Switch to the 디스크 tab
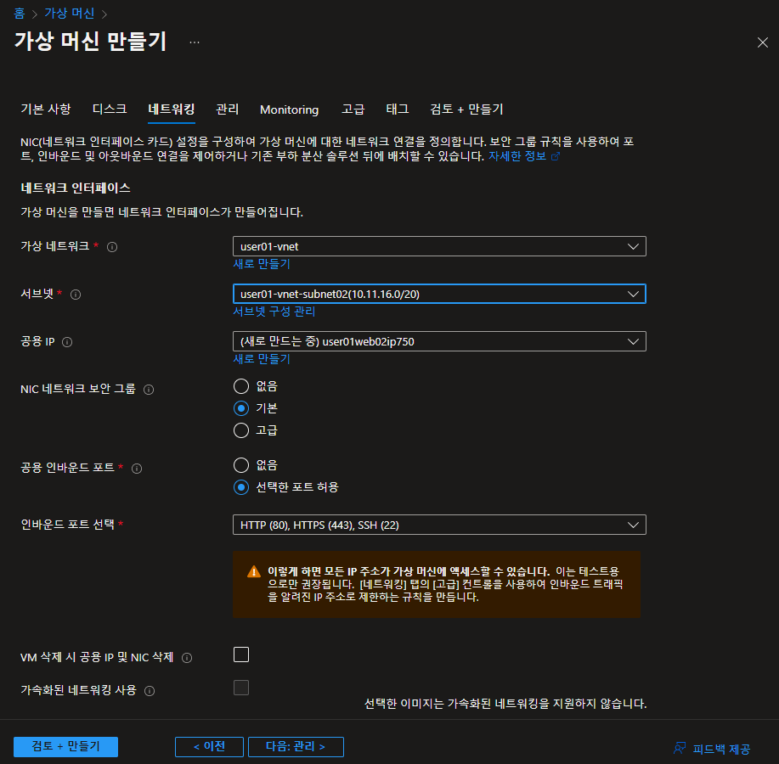Screen dimensions: 779x764 click(110, 110)
